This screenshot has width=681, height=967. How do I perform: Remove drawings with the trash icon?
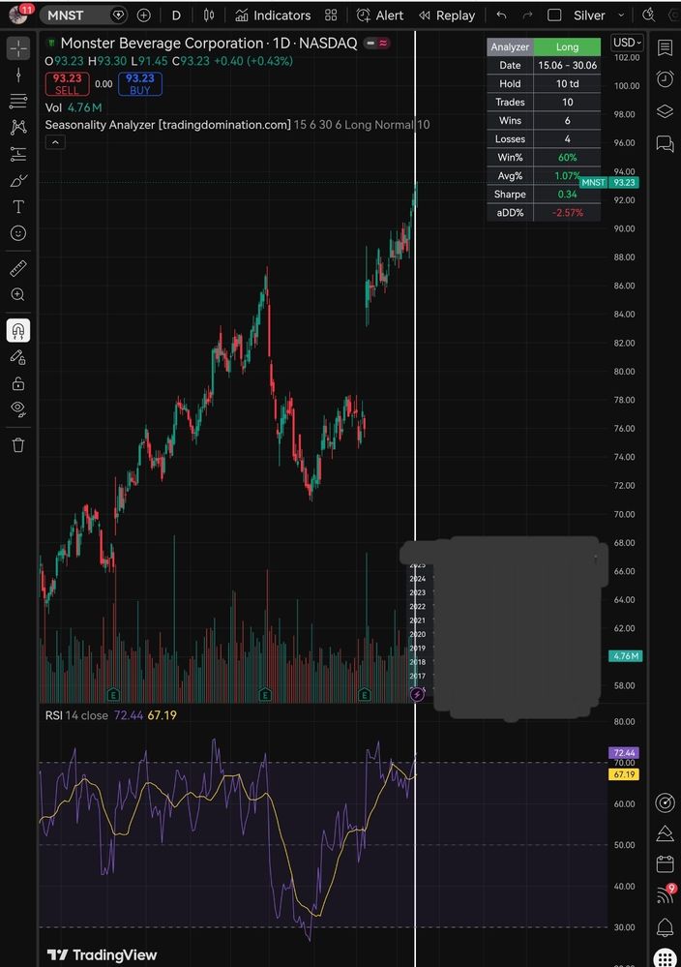point(18,444)
